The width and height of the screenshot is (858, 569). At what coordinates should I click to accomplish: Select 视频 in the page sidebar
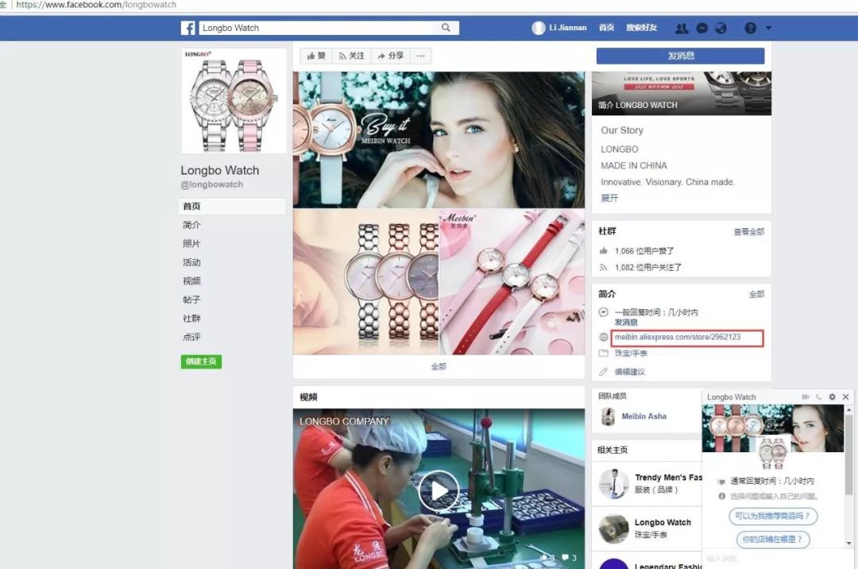point(192,281)
